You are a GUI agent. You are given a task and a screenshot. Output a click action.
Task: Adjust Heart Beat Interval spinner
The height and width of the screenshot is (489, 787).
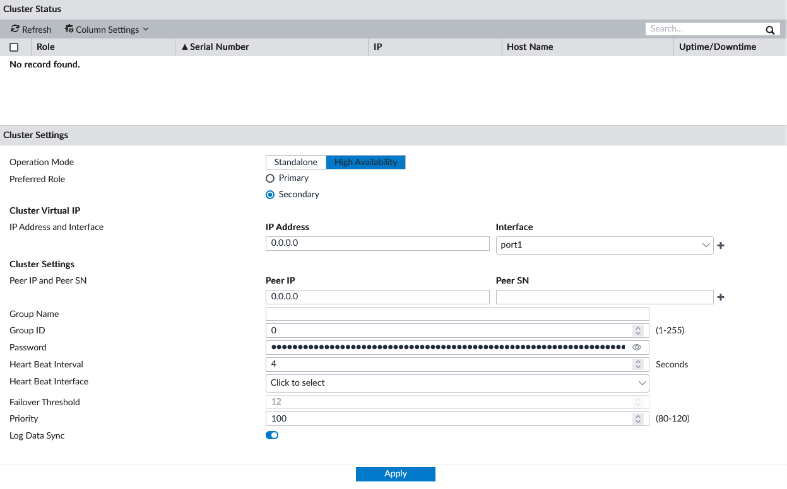coord(638,365)
